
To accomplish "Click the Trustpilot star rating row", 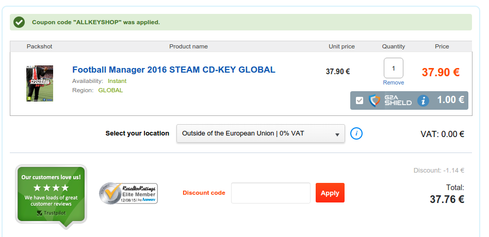I will [x=51, y=188].
